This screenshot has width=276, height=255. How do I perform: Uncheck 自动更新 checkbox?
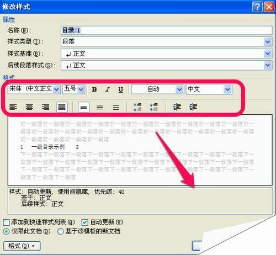[x=85, y=222]
